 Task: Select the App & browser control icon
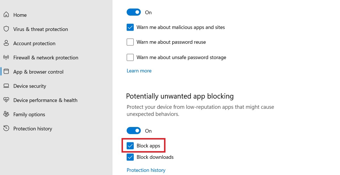(x=7, y=72)
